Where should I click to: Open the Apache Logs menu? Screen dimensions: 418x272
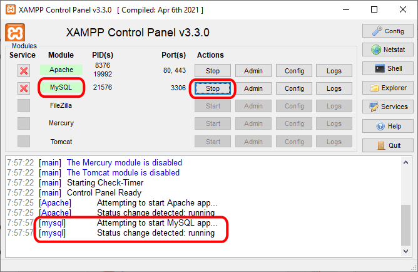click(334, 71)
